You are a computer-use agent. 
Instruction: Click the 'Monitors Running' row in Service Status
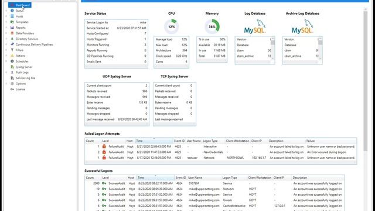click(116, 45)
